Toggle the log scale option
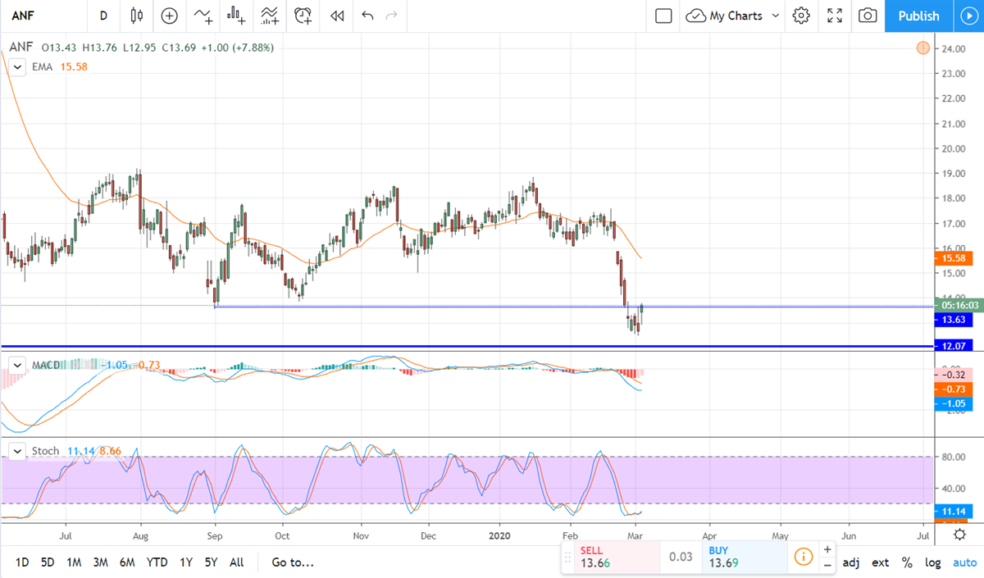Screen dimensions: 984x578 (933, 562)
